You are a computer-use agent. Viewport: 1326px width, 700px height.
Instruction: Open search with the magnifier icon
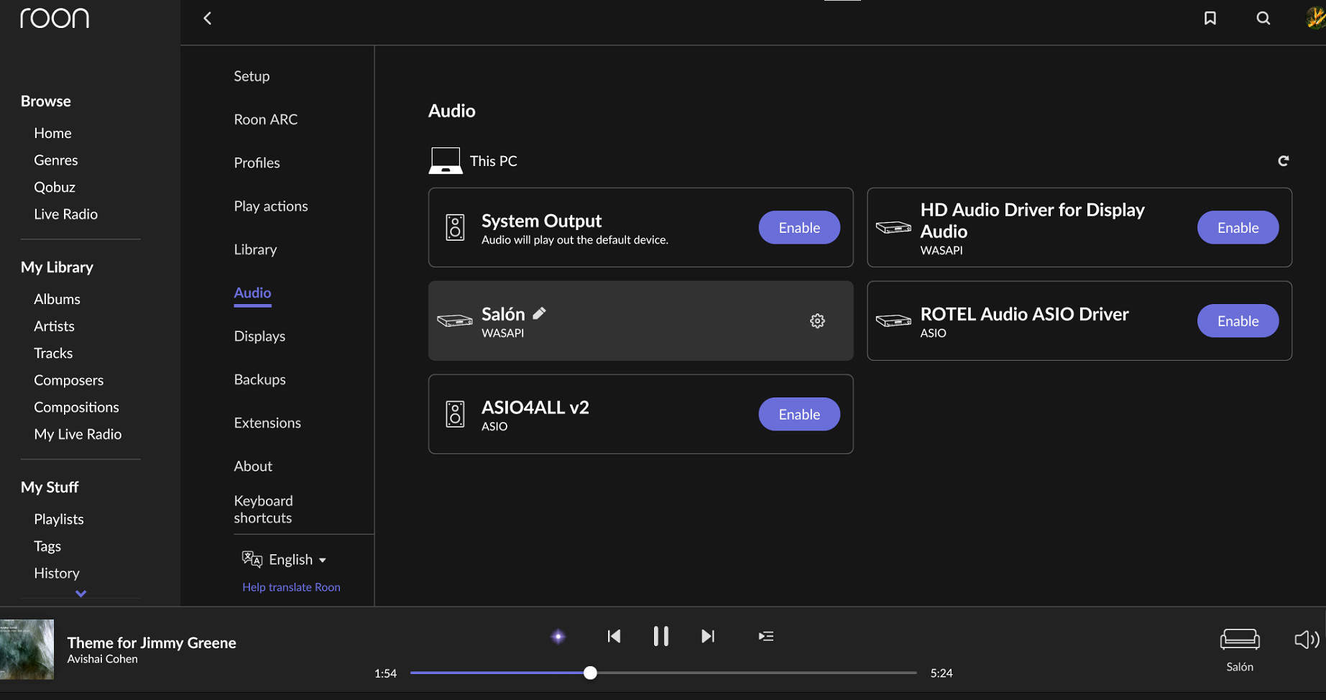pos(1263,18)
